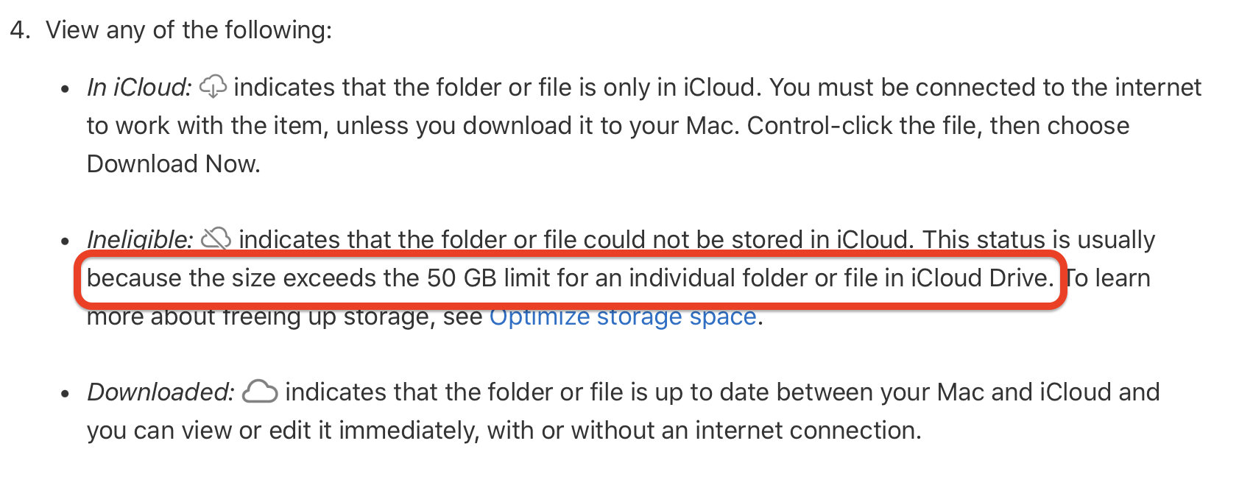Screen dimensions: 1253x477
Task: Click the red-outlined highlighted sentence box
Action: [571, 279]
